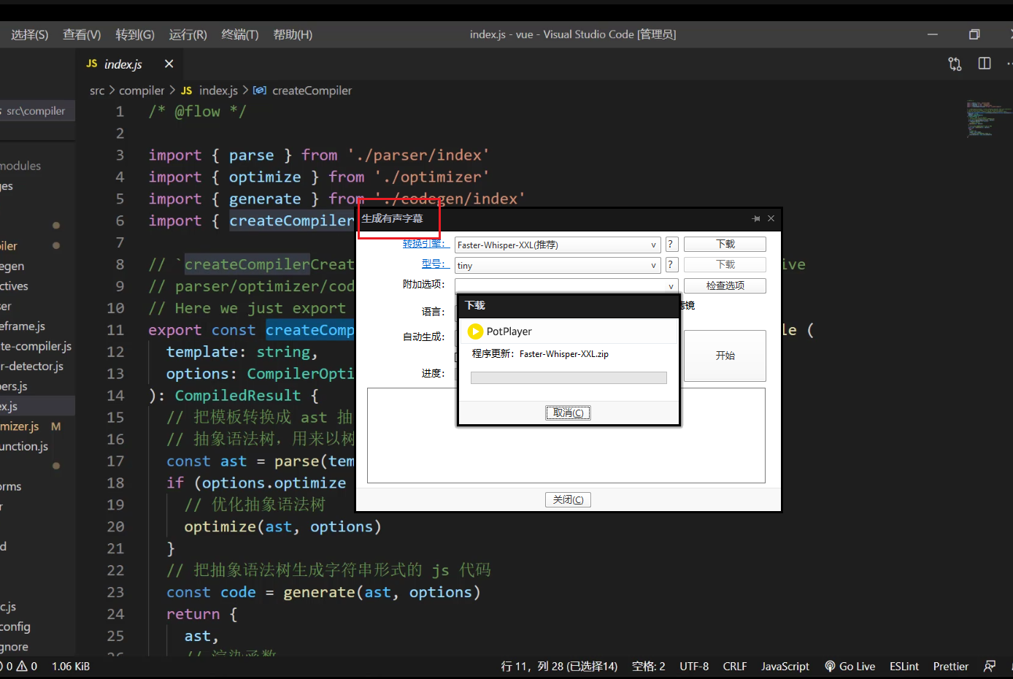
Task: Open eframe.js in the file explorer
Action: [x=23, y=326]
